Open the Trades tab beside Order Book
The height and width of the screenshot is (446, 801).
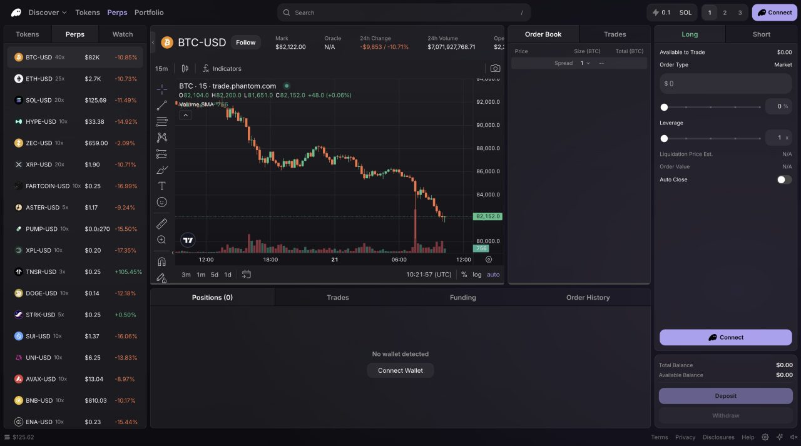click(615, 34)
